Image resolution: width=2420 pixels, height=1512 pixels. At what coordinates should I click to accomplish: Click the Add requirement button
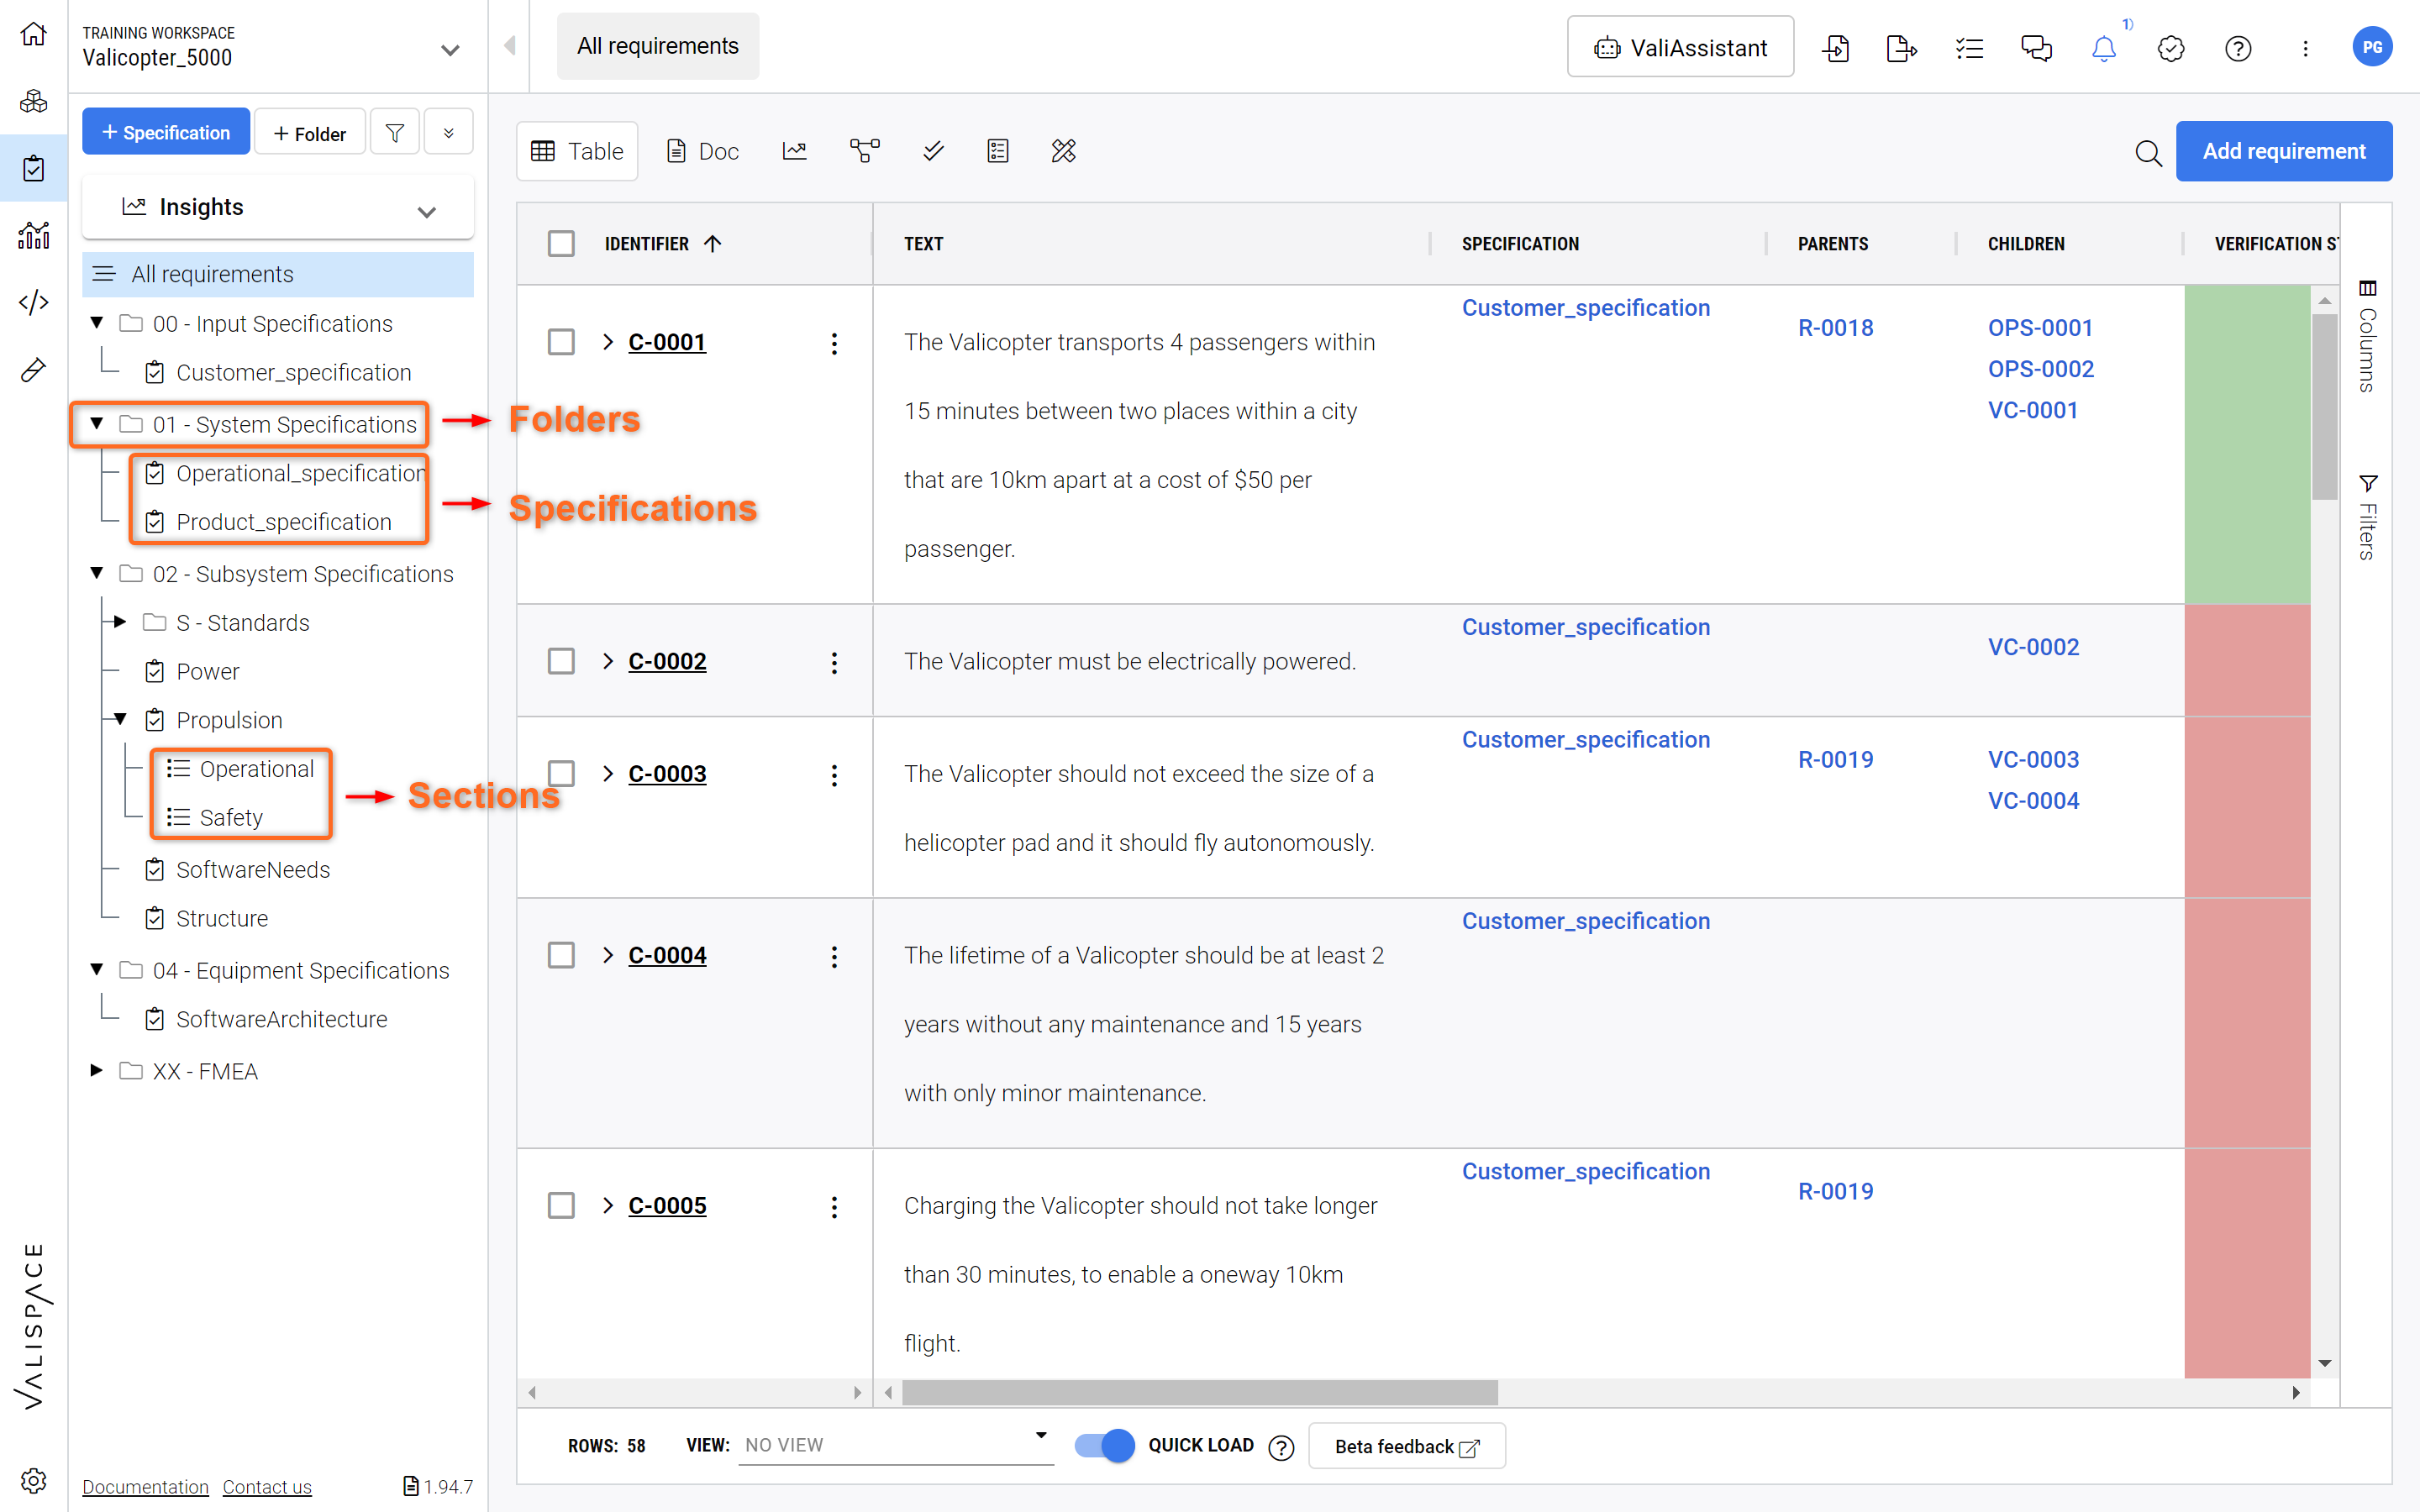click(2284, 151)
